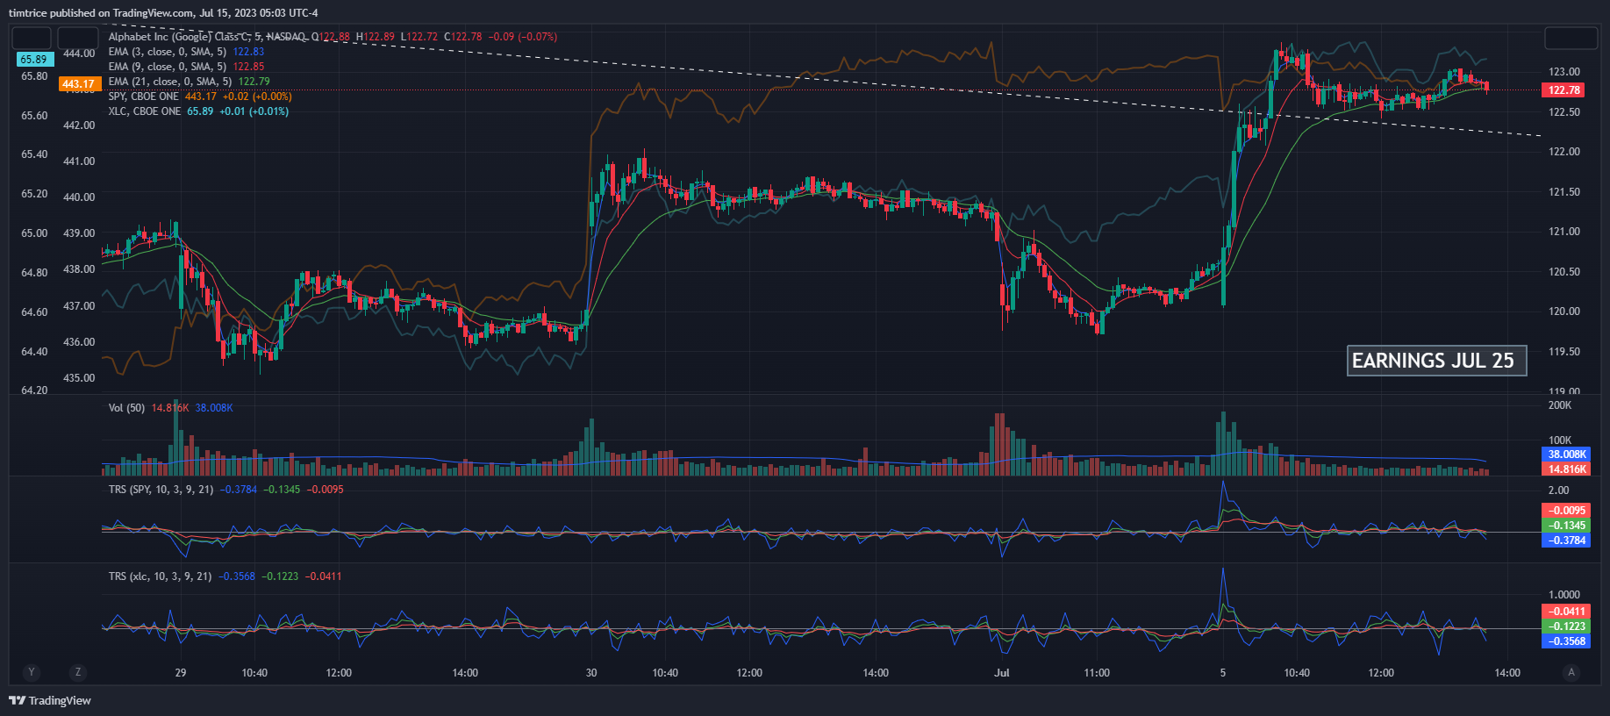Click the '29' date on time axis
This screenshot has height=716, width=1610.
coord(181,673)
